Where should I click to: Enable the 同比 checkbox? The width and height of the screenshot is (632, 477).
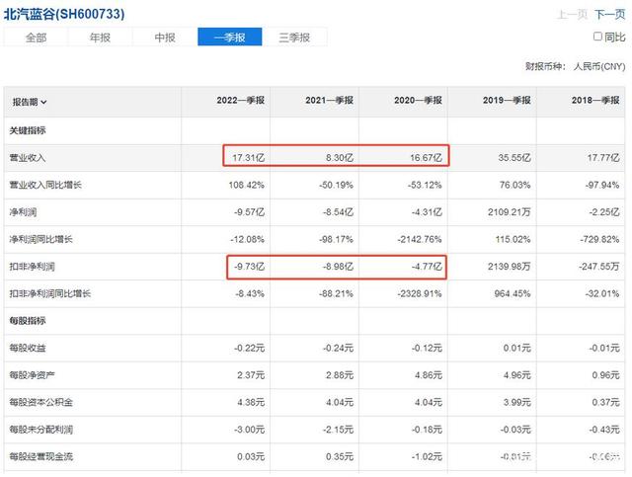[597, 37]
